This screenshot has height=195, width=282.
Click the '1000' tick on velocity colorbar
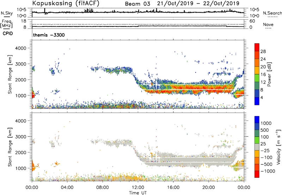tap(266, 123)
